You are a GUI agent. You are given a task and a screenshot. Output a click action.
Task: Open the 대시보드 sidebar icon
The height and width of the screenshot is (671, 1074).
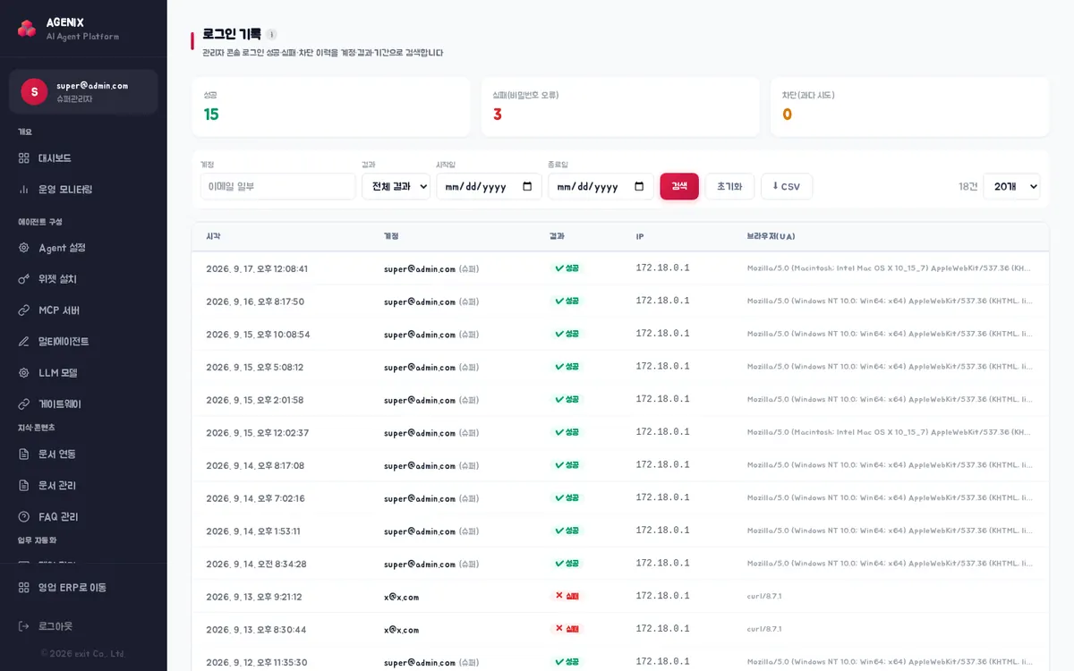pyautogui.click(x=24, y=158)
